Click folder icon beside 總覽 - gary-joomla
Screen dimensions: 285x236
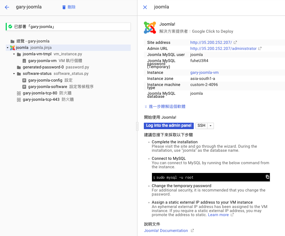pos(12,41)
